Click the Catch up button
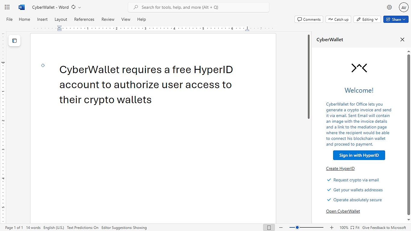The height and width of the screenshot is (231, 411). click(x=338, y=19)
